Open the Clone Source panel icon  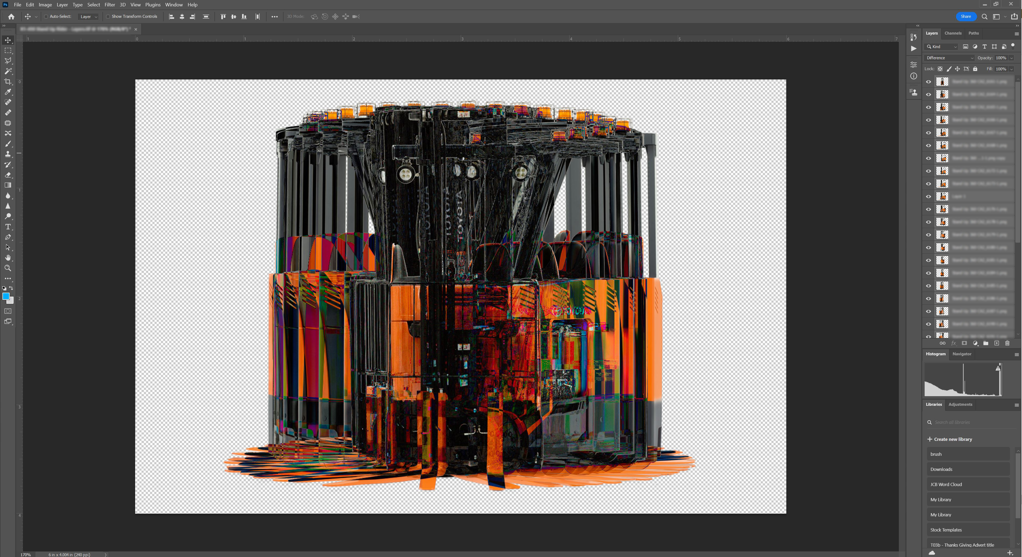pyautogui.click(x=914, y=92)
